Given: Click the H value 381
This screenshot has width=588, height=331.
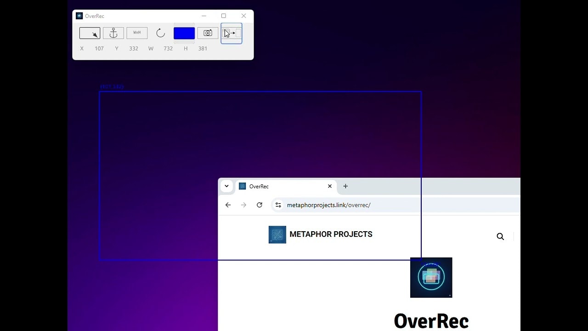Looking at the screenshot, I should (203, 48).
